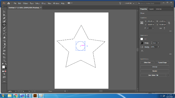Flip the ellipse horizontally

160,28
